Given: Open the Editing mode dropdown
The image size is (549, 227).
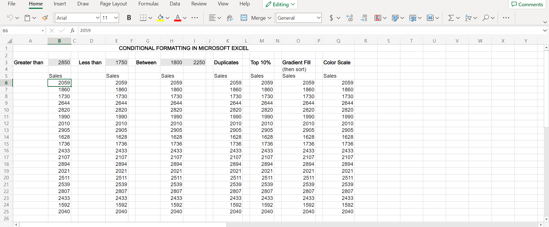Looking at the screenshot, I should 280,4.
